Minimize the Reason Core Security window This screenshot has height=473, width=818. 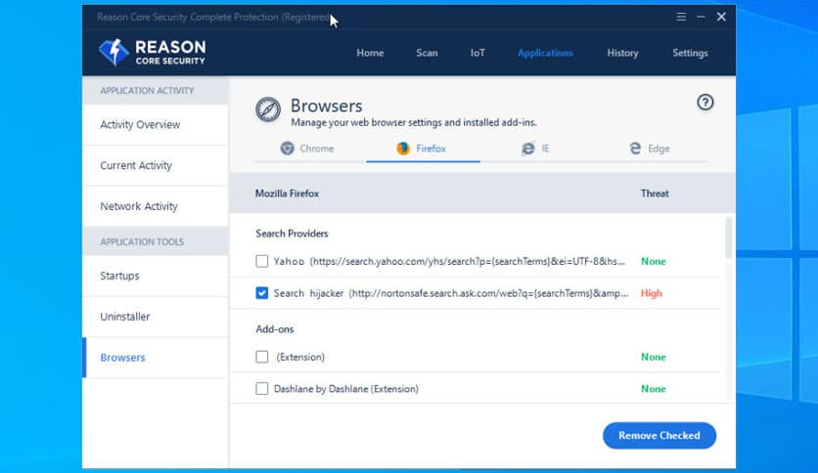coord(701,17)
